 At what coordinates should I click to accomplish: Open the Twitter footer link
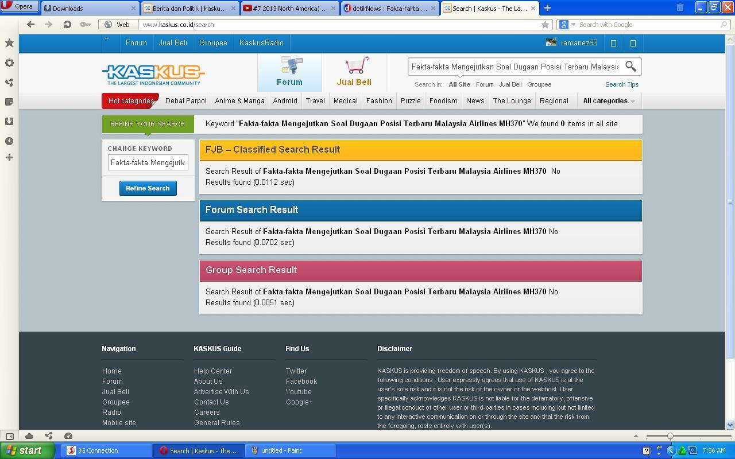click(x=296, y=371)
